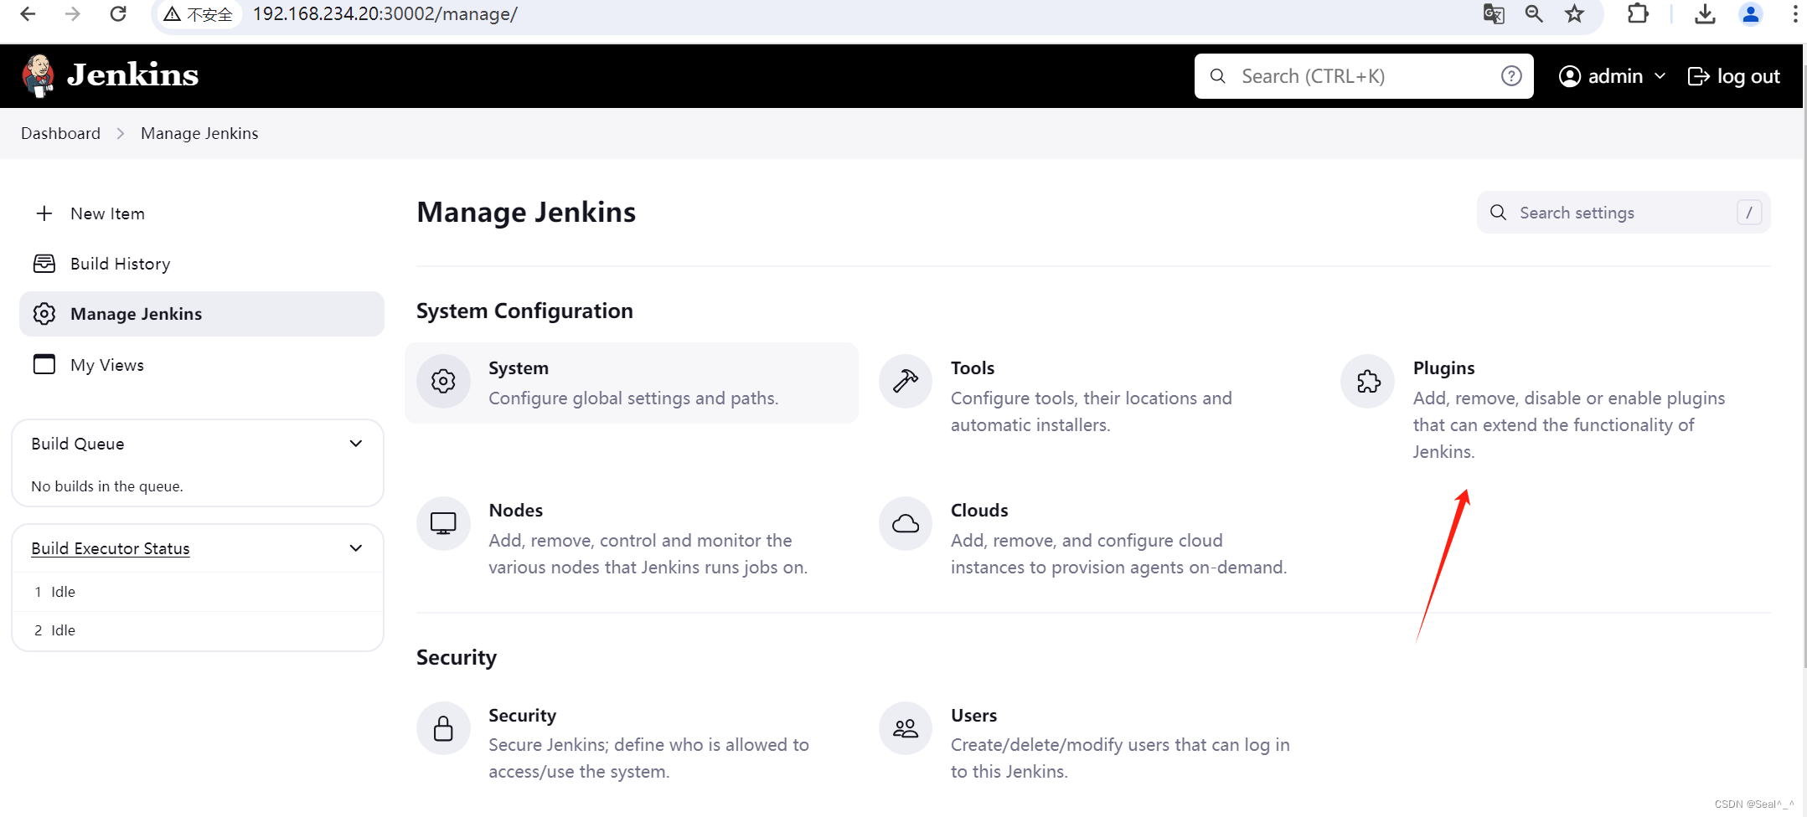Click the browser forward arrow
The height and width of the screenshot is (817, 1807).
click(73, 14)
